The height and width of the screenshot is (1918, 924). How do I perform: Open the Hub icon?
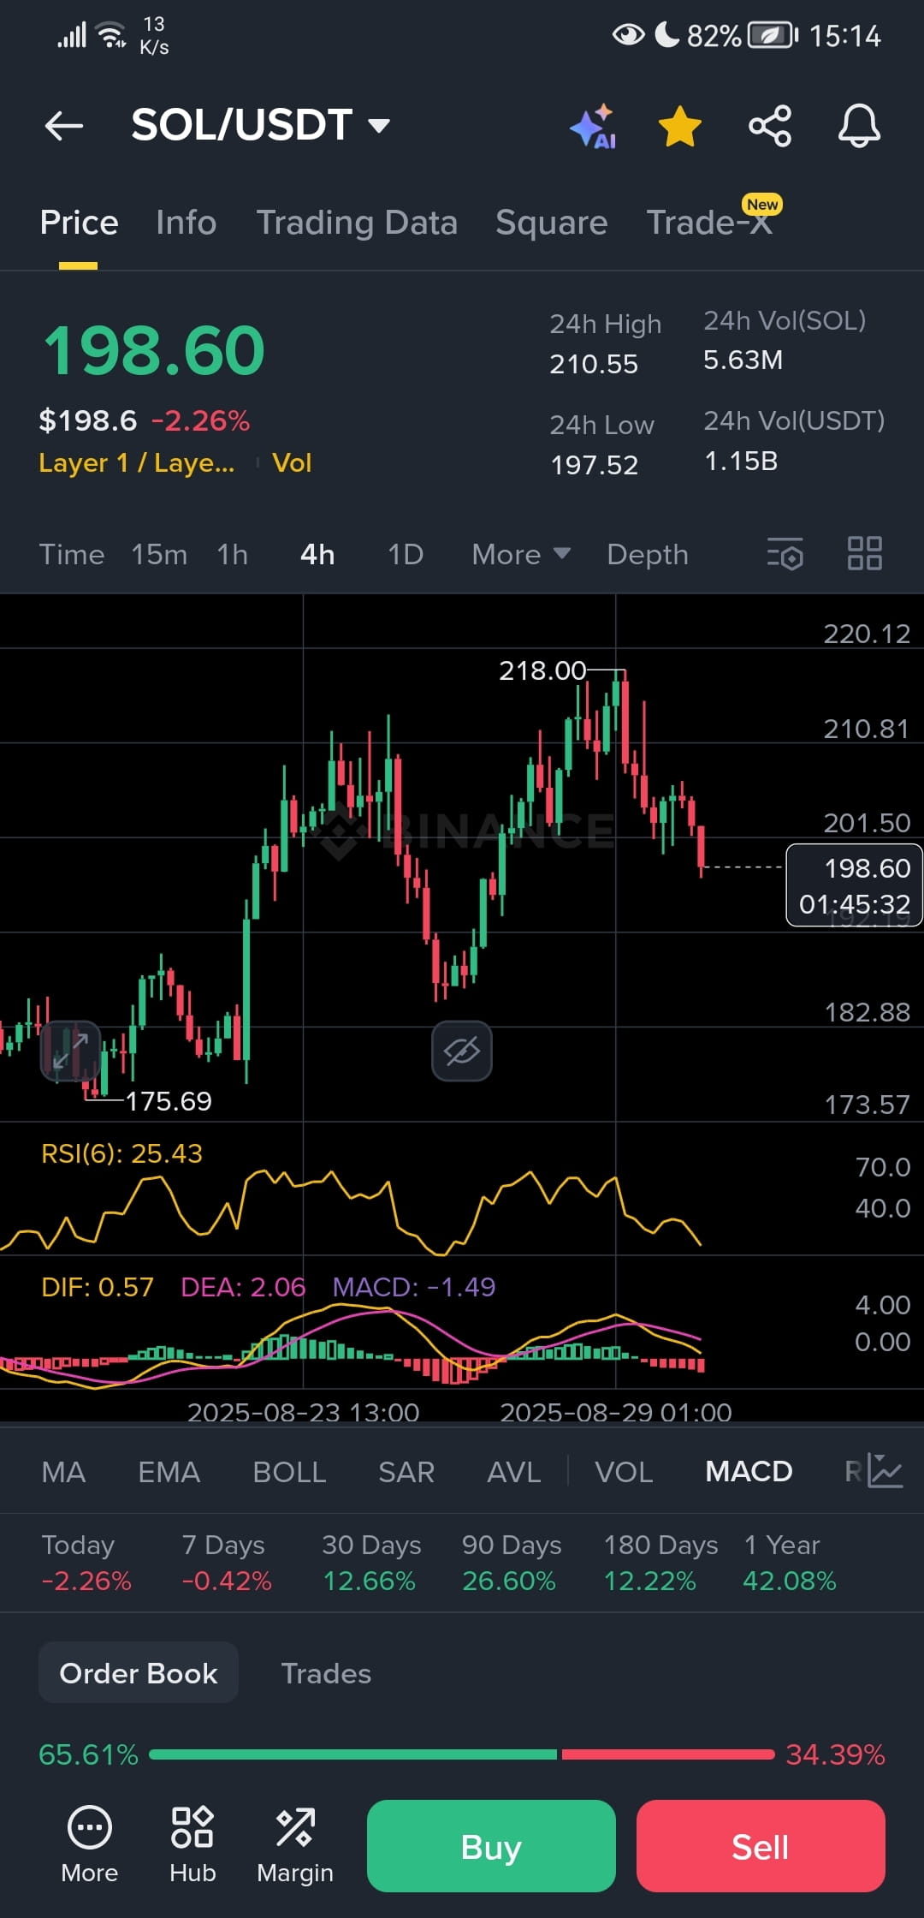coord(192,1844)
